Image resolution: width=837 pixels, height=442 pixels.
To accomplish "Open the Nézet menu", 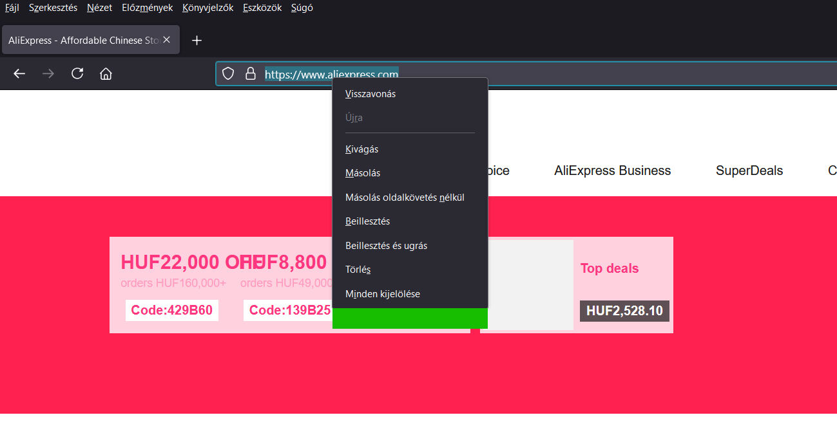I will [x=100, y=8].
